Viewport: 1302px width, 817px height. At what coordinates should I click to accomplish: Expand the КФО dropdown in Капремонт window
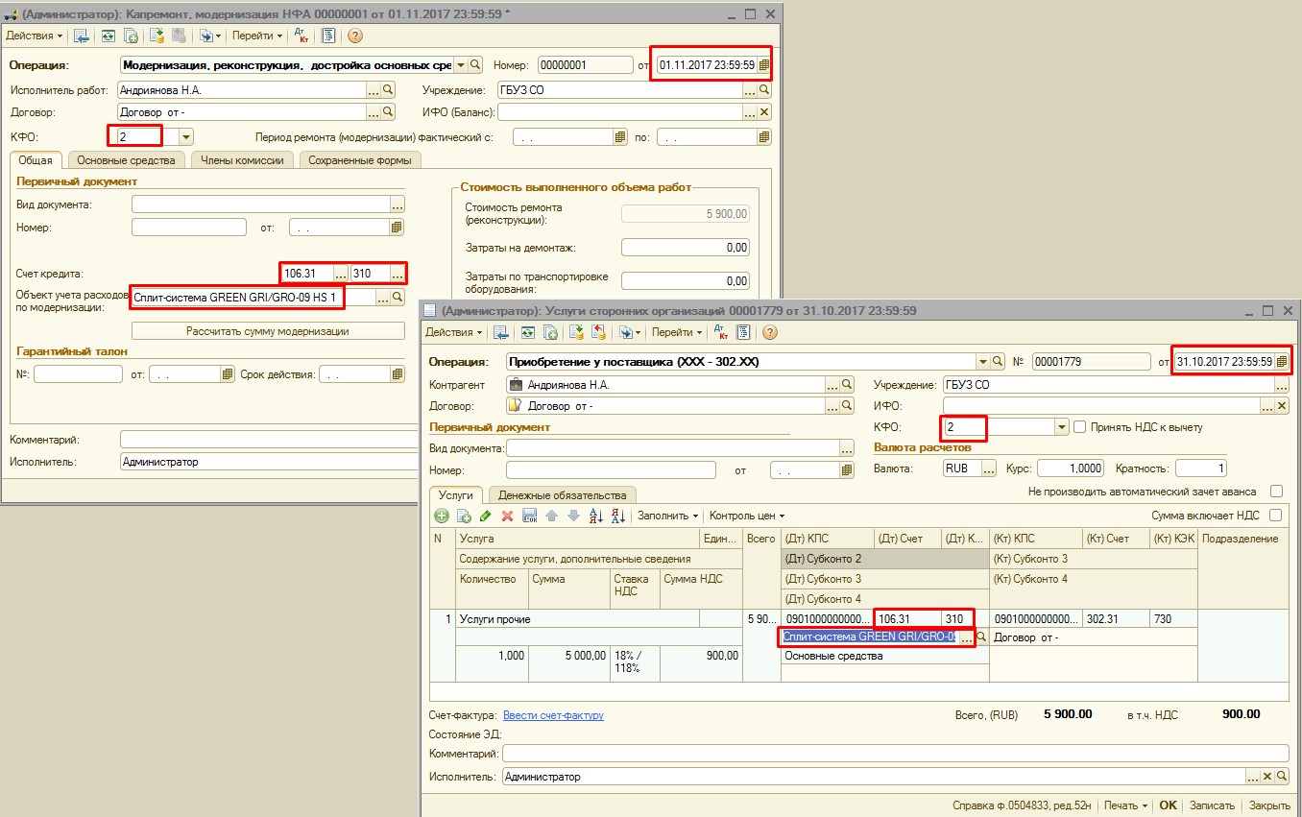click(185, 137)
